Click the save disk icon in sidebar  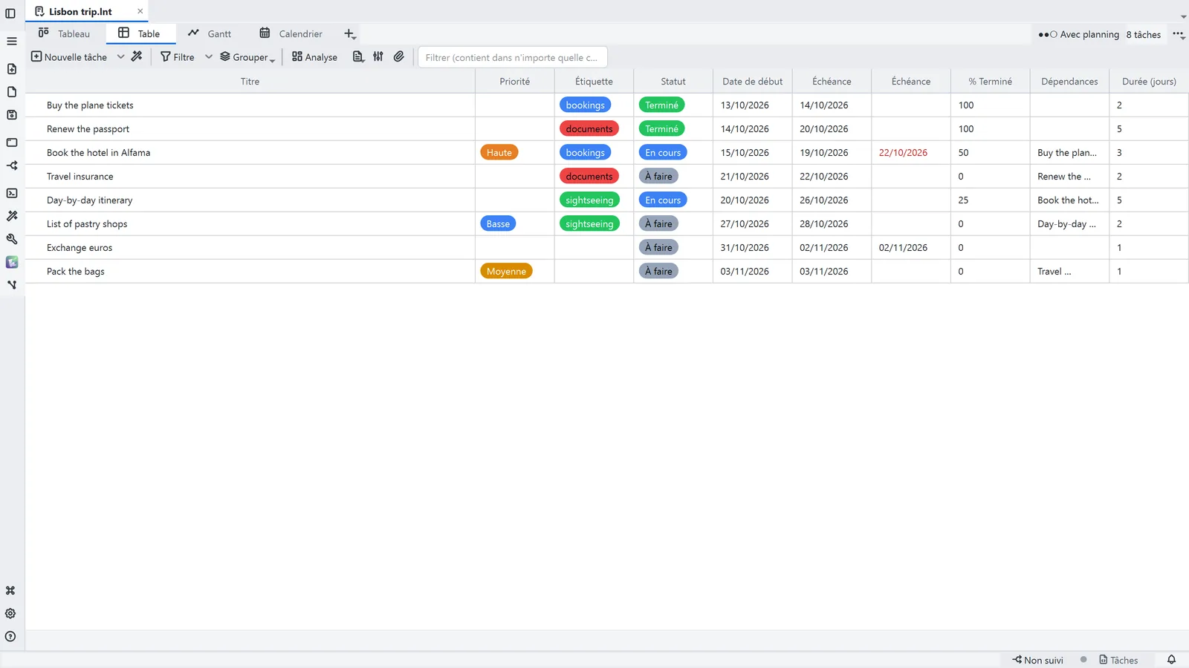(12, 115)
